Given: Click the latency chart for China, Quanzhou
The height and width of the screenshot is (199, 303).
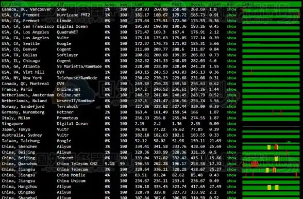Looking at the screenshot, I should click(271, 164).
